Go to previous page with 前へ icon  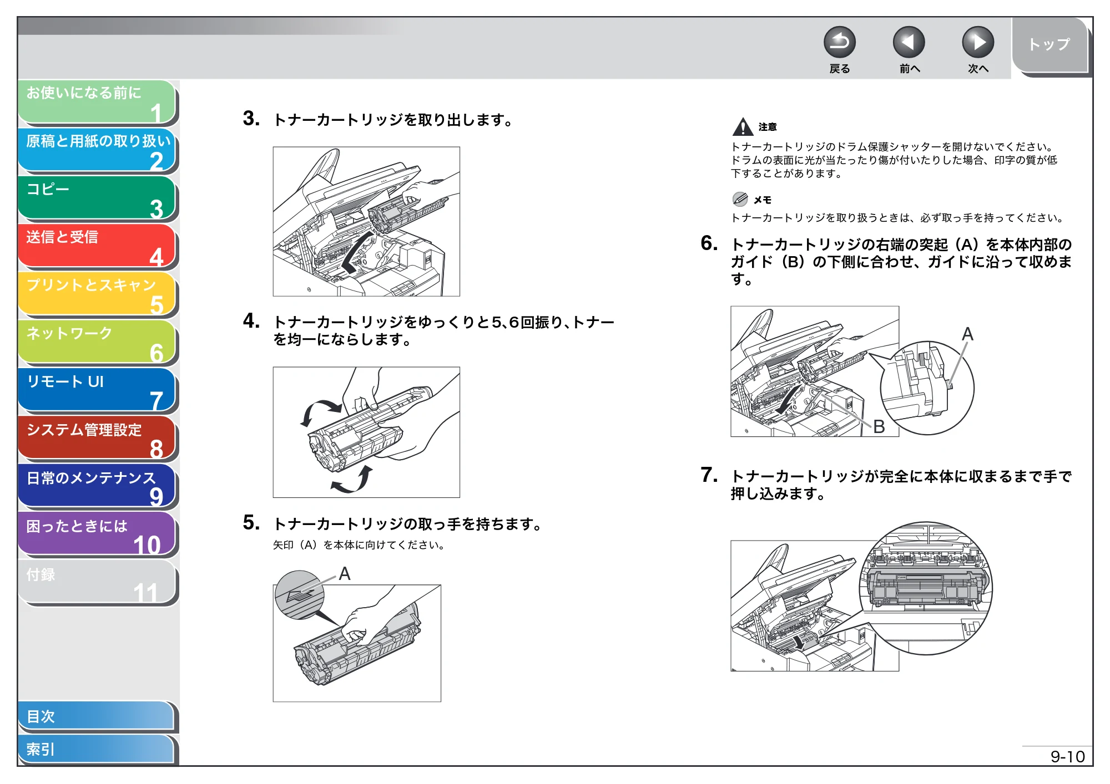pyautogui.click(x=909, y=42)
